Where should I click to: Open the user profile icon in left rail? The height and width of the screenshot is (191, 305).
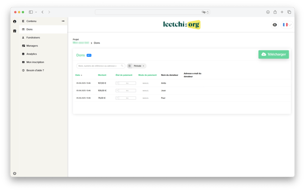click(15, 21)
